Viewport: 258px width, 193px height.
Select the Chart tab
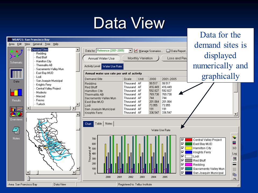click(x=88, y=124)
